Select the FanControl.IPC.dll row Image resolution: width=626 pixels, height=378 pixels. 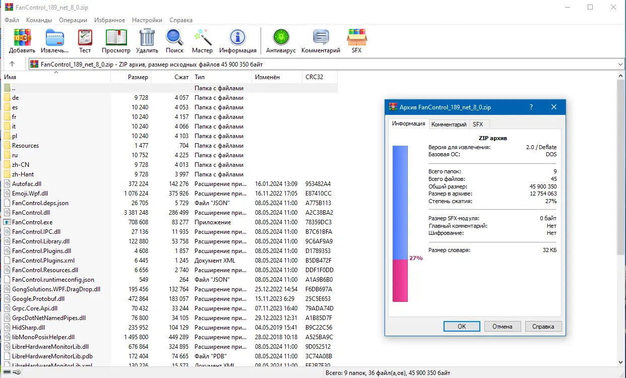point(169,232)
